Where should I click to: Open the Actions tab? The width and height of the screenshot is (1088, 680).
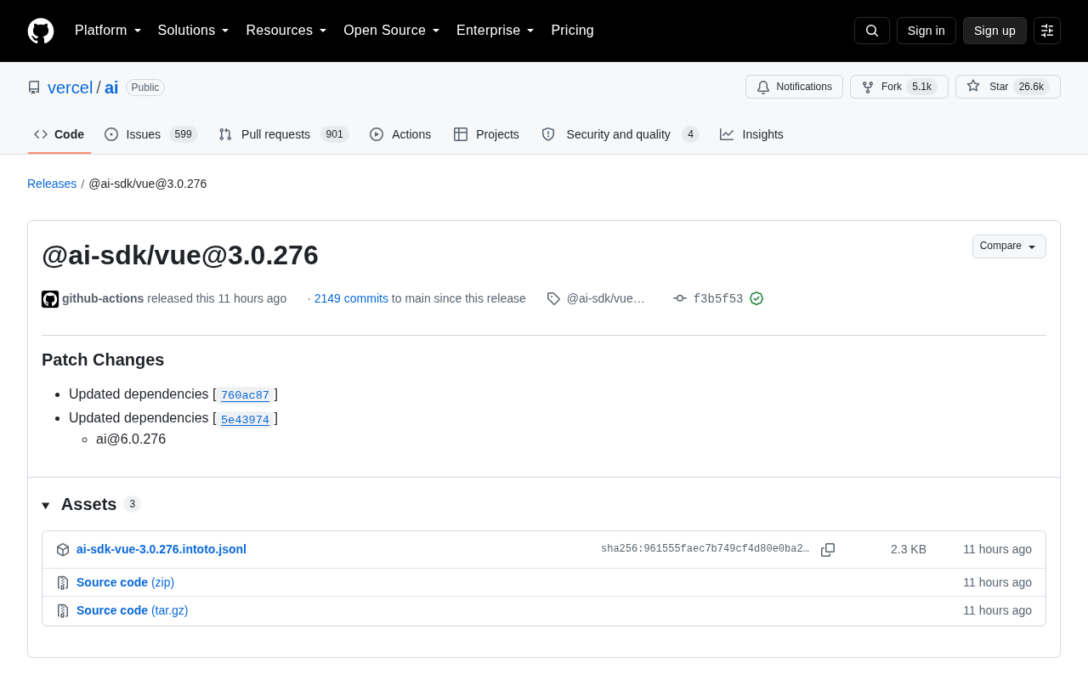pyautogui.click(x=400, y=134)
